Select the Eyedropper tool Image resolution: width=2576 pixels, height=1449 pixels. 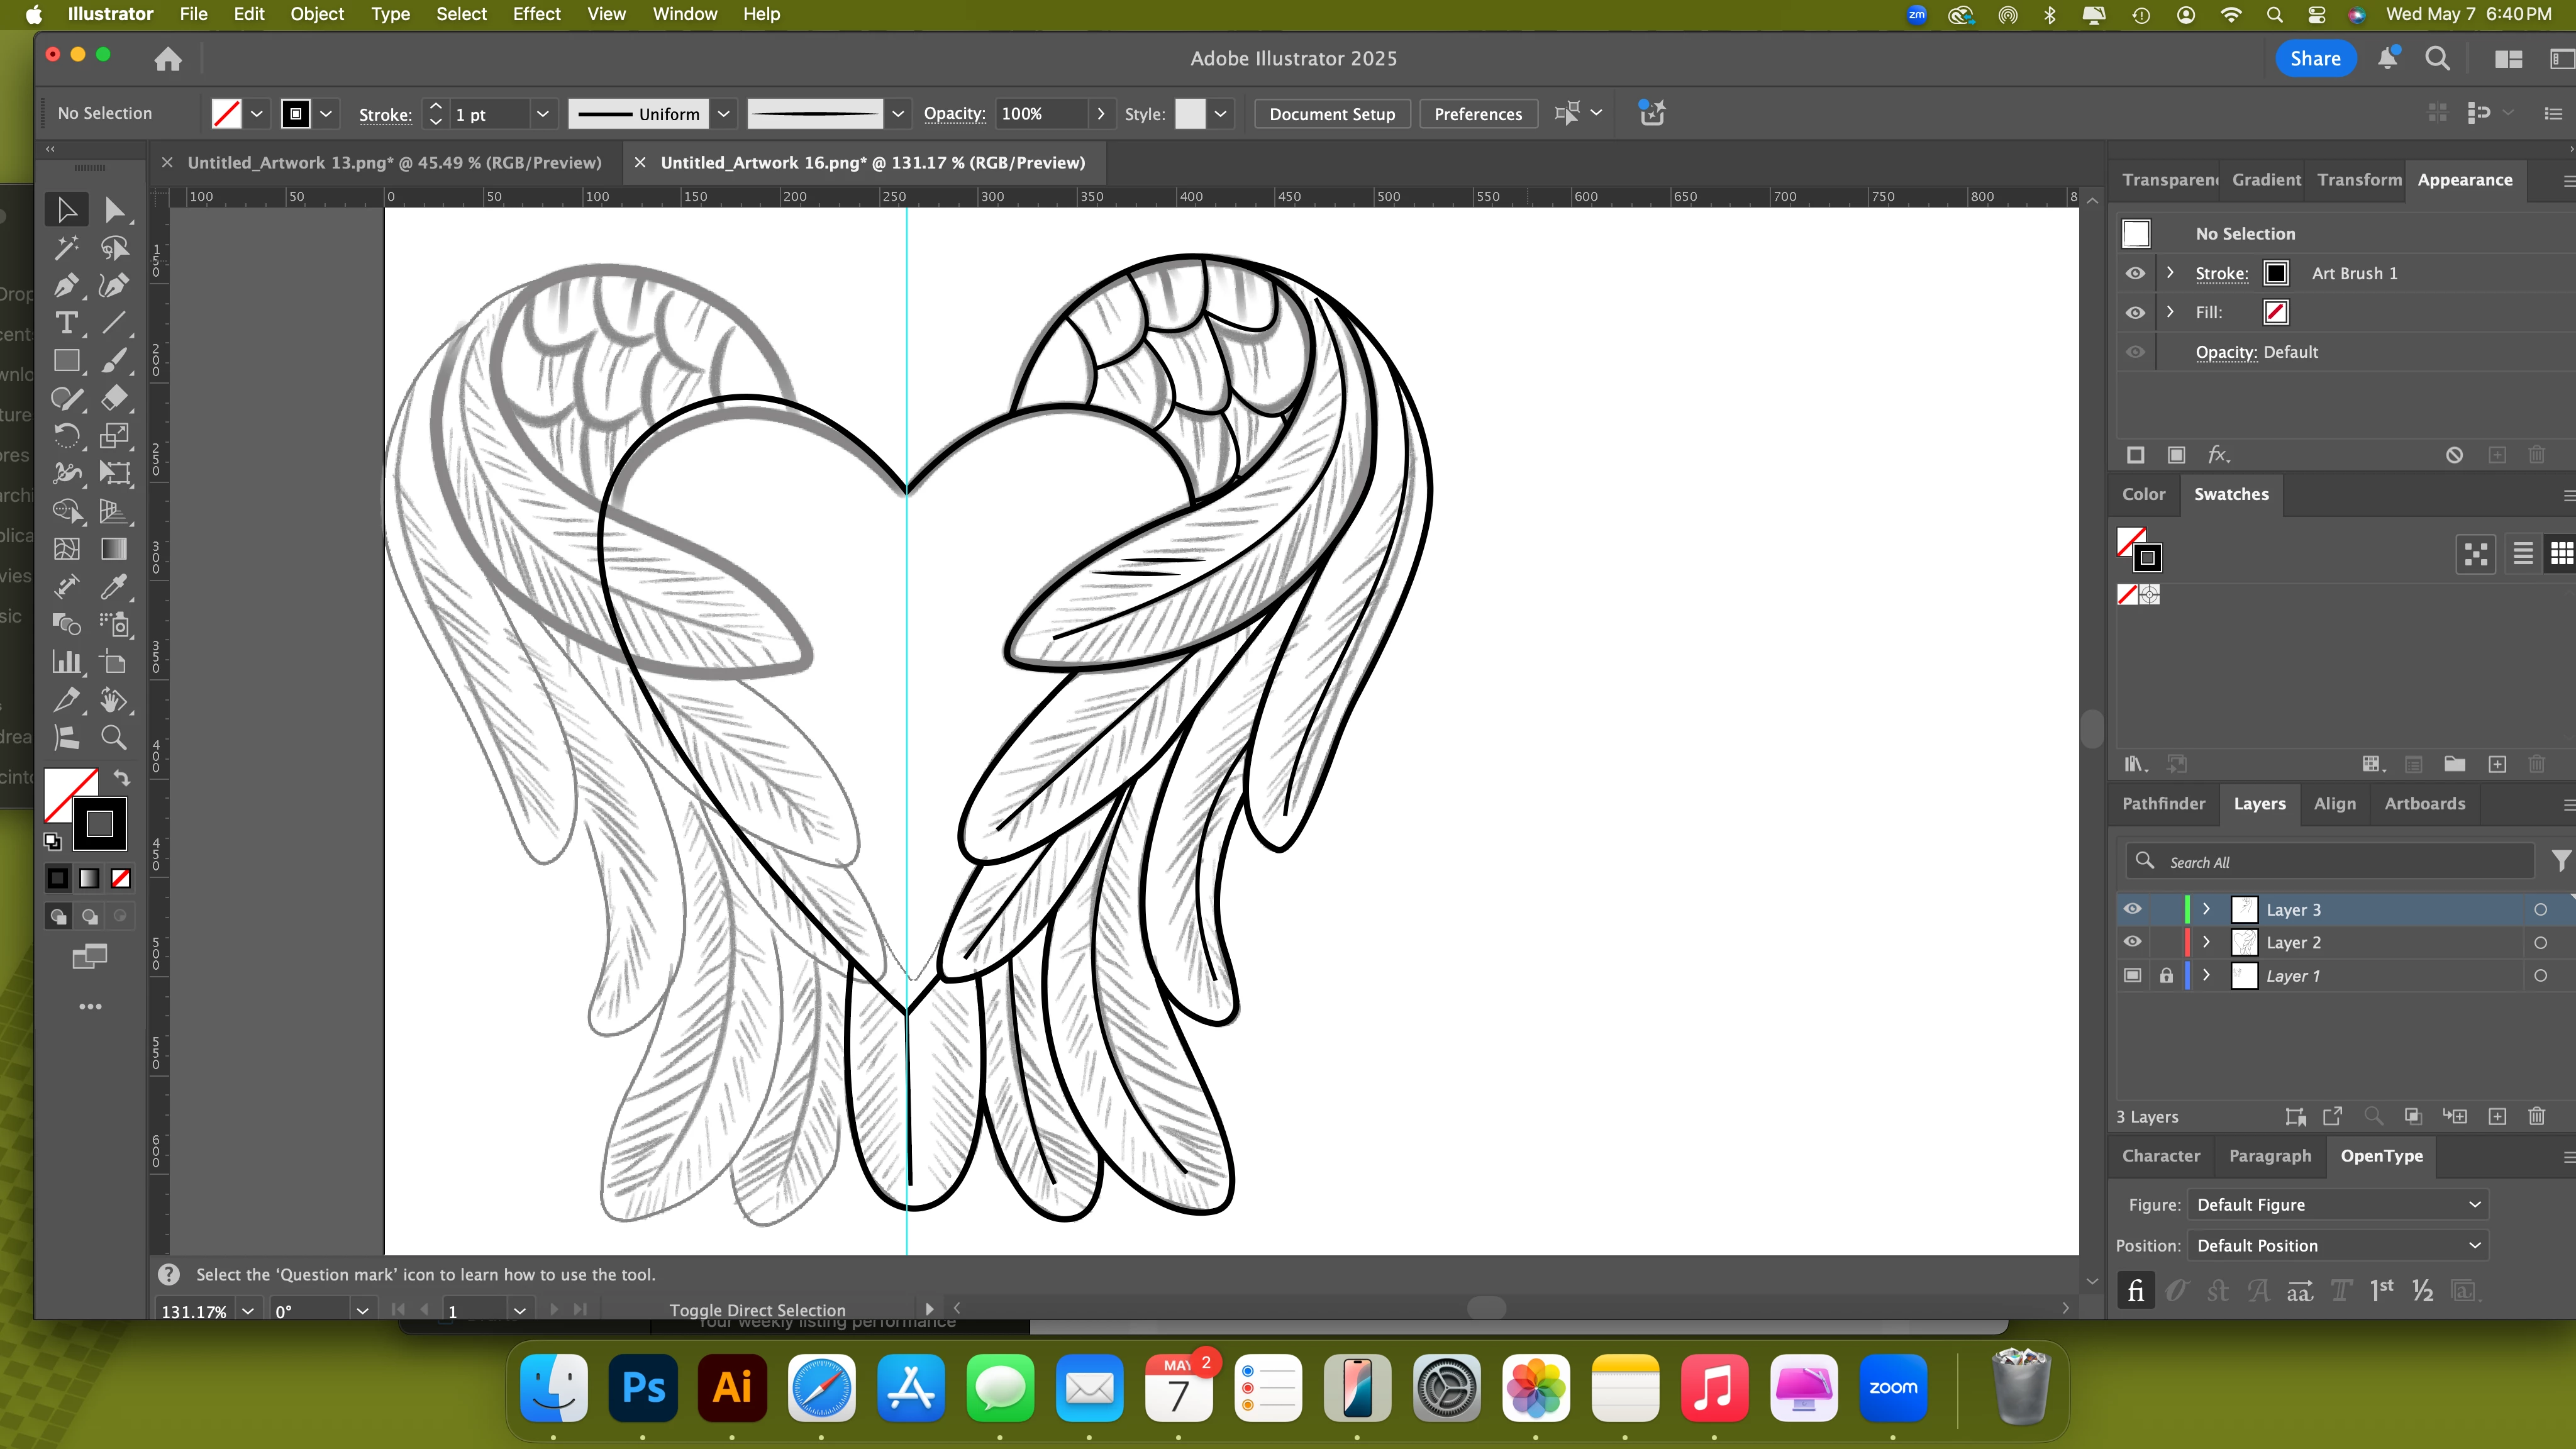pos(114,587)
